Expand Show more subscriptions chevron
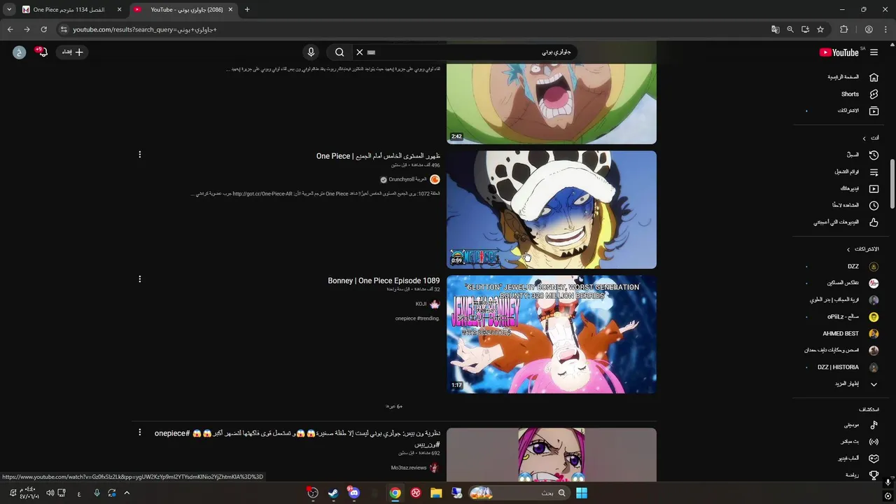896x504 pixels. (874, 384)
